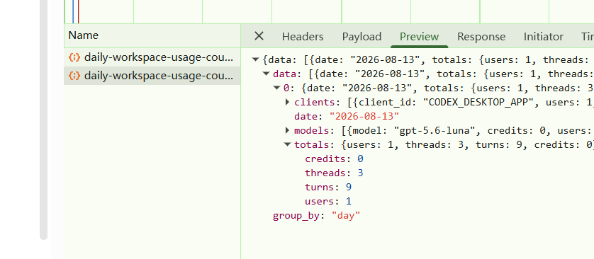Click the JSON icon of the first request

point(74,57)
